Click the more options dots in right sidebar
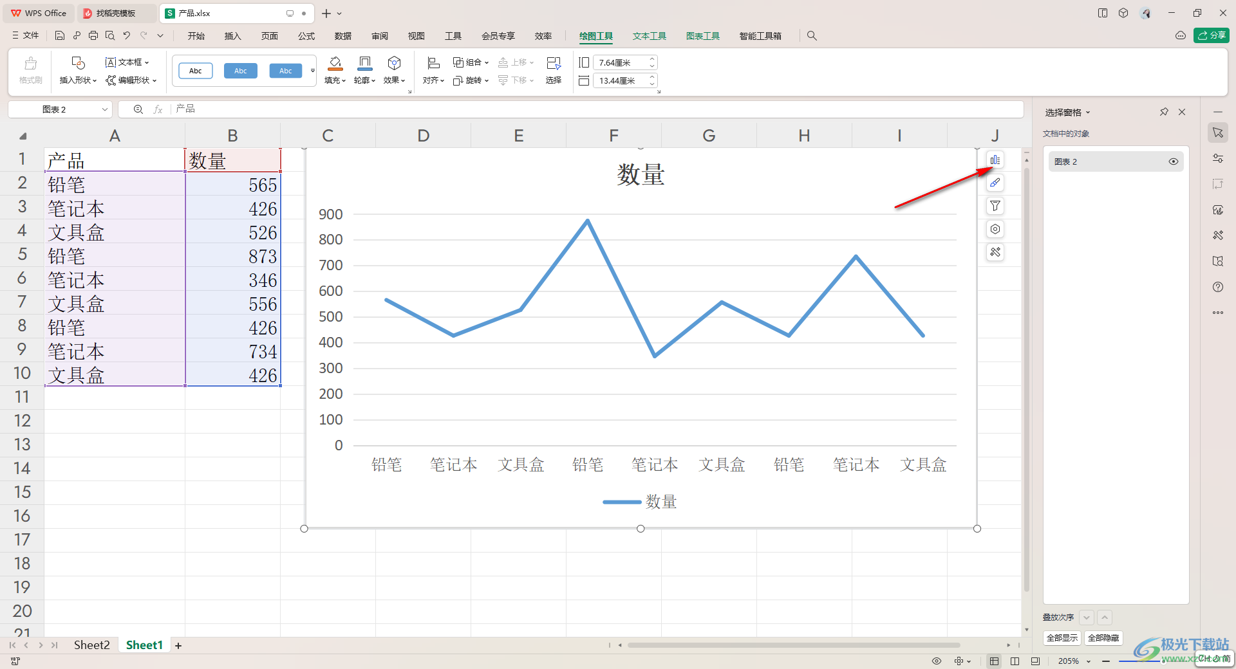This screenshot has height=669, width=1236. click(x=1218, y=313)
